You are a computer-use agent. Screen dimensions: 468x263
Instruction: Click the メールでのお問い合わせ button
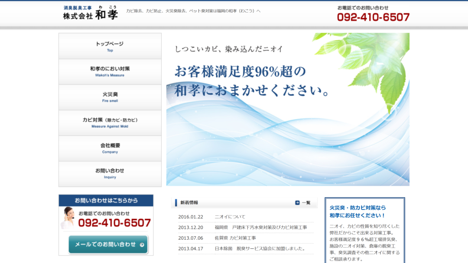pyautogui.click(x=108, y=244)
